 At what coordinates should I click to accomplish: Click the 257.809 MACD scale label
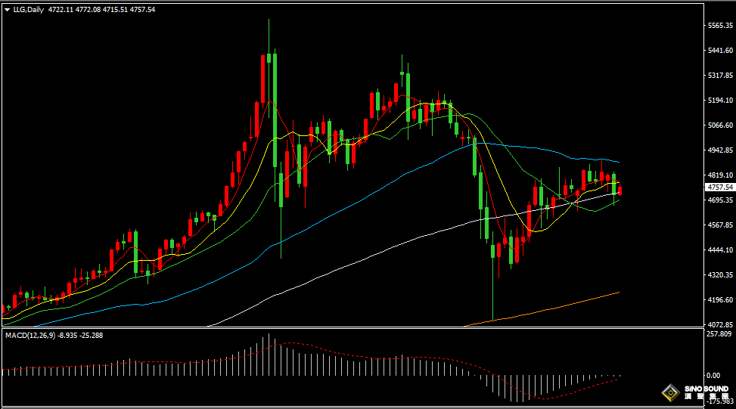coord(719,334)
